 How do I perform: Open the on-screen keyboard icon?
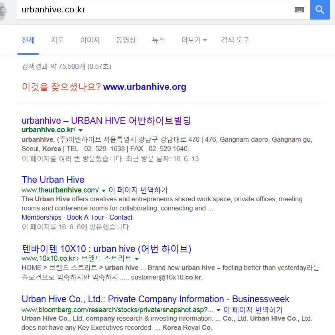[x=300, y=10]
